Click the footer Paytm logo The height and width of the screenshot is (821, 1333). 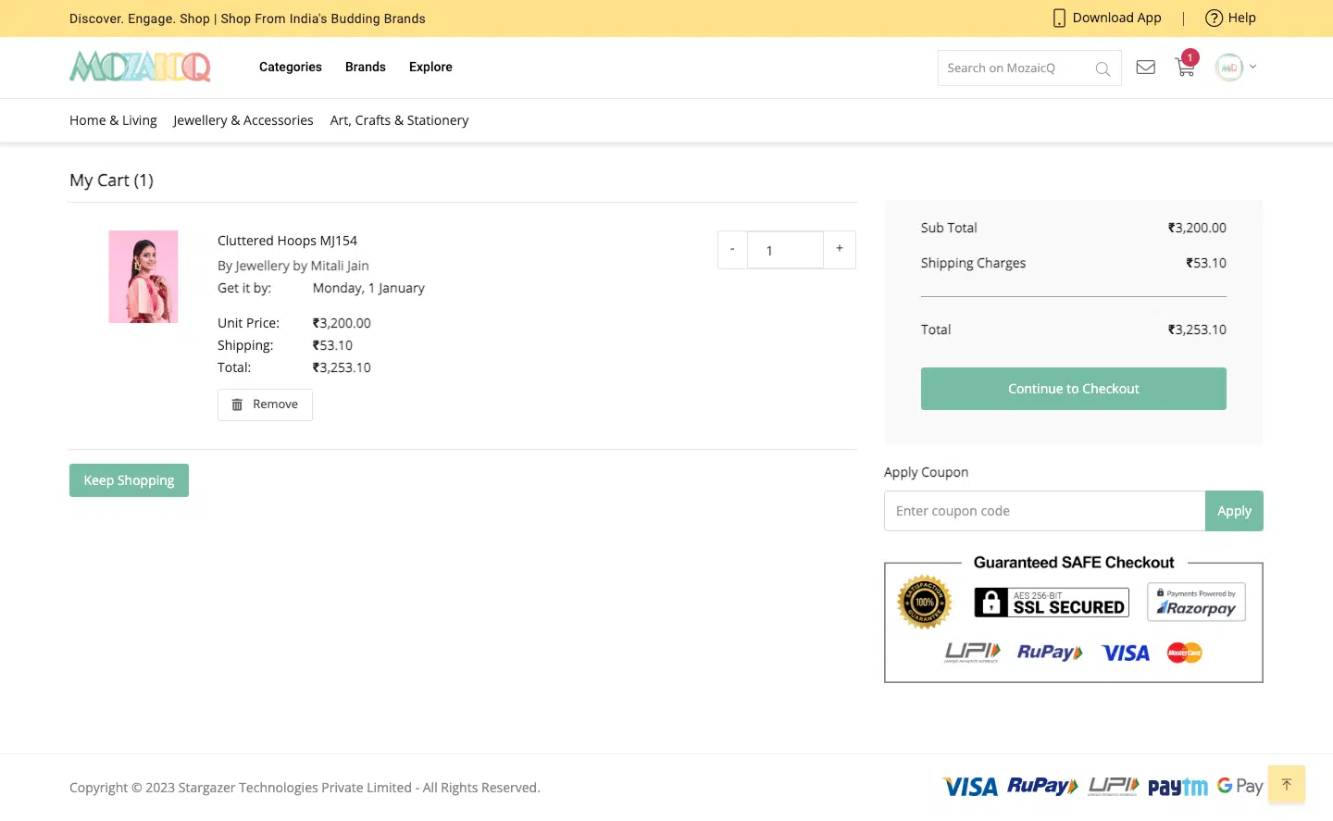(x=1177, y=787)
